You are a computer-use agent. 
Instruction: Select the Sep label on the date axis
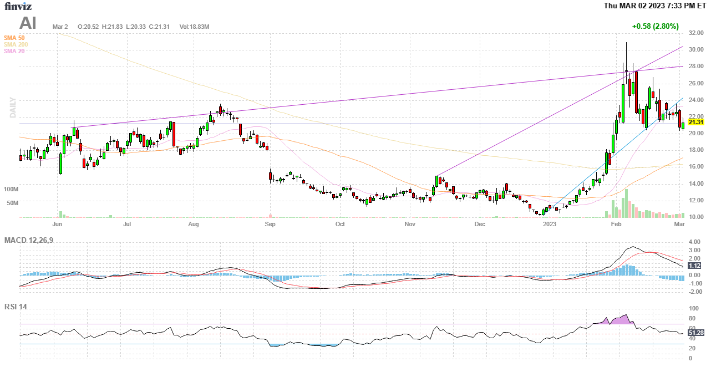click(270, 225)
